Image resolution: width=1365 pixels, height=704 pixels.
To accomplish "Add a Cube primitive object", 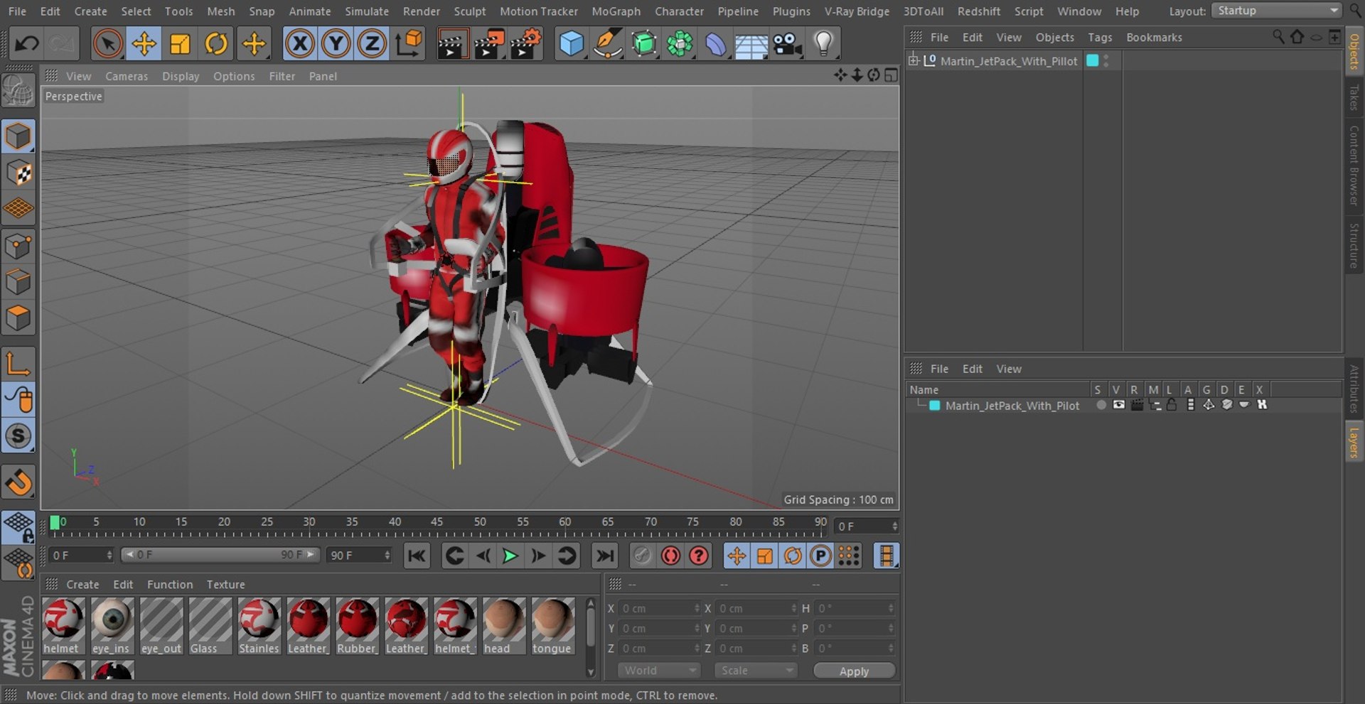I will [x=571, y=44].
